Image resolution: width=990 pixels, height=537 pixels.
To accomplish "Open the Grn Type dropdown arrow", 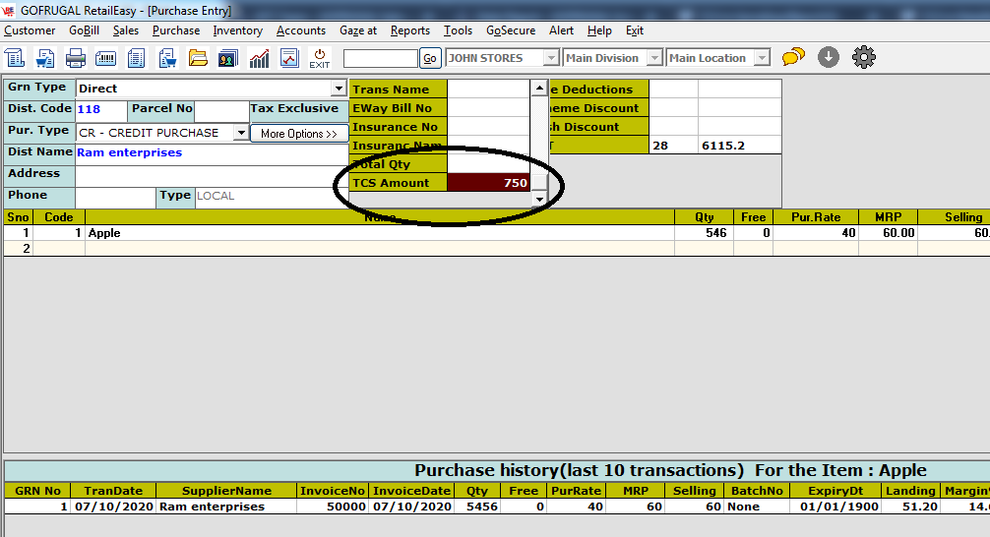I will pyautogui.click(x=340, y=89).
